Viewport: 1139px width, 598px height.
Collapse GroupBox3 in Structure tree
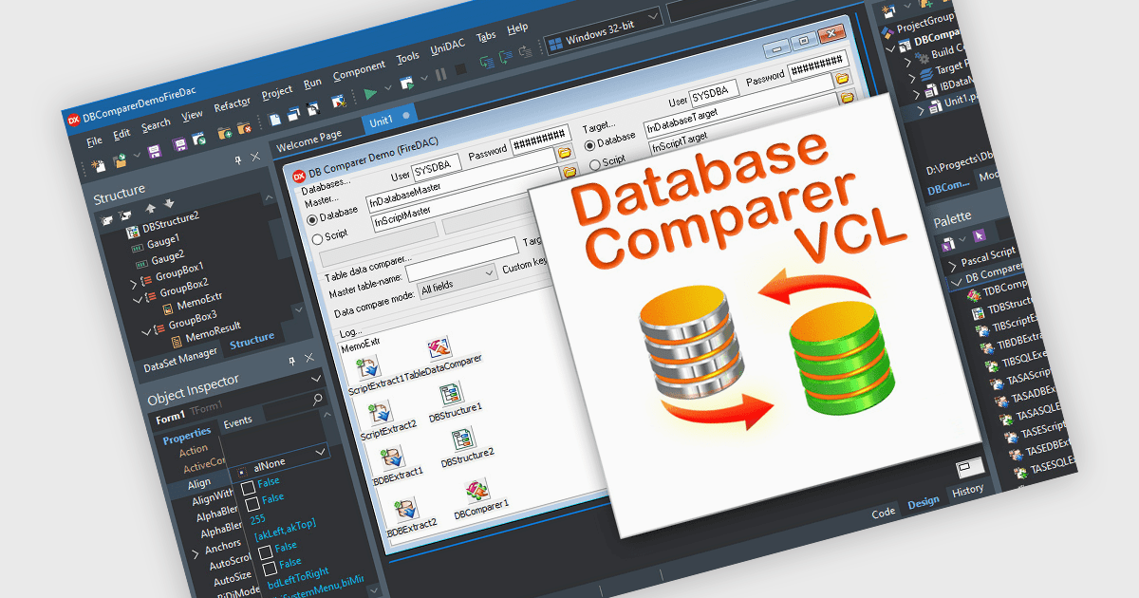coord(146,333)
